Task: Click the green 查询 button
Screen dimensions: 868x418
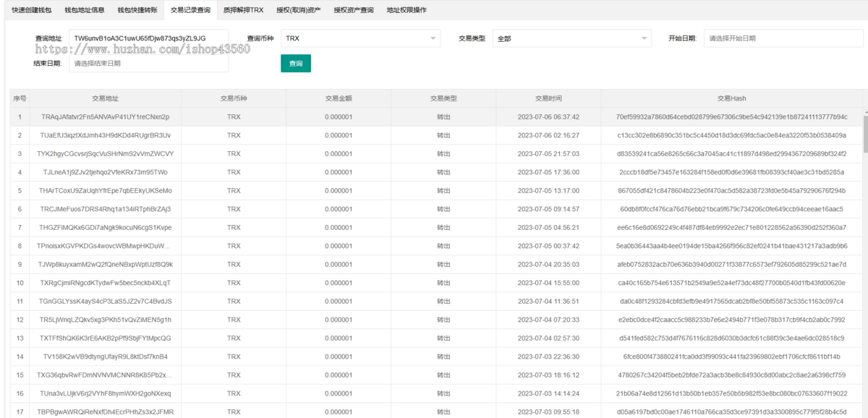Action: click(x=296, y=64)
